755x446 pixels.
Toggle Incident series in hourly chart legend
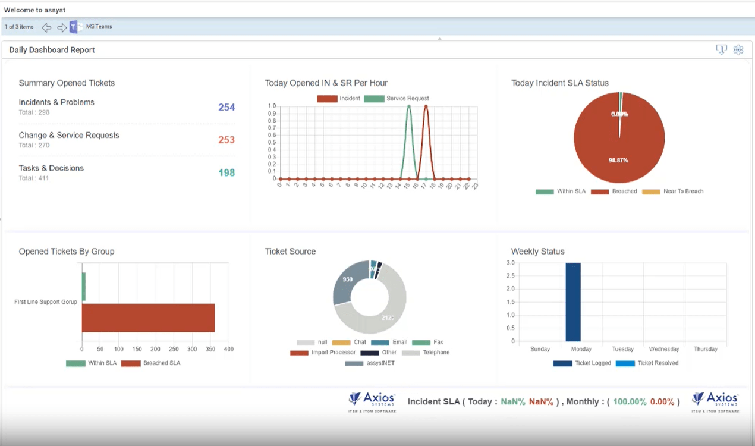coord(338,99)
